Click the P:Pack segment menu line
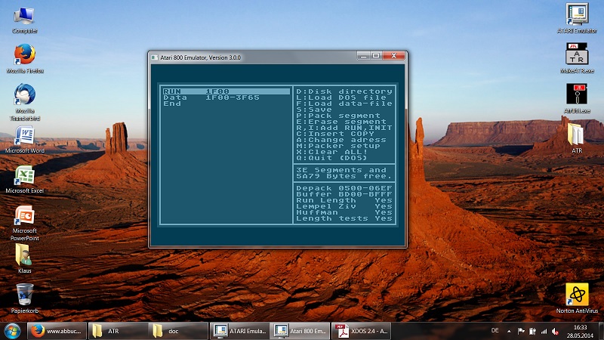The image size is (604, 340). tap(338, 116)
